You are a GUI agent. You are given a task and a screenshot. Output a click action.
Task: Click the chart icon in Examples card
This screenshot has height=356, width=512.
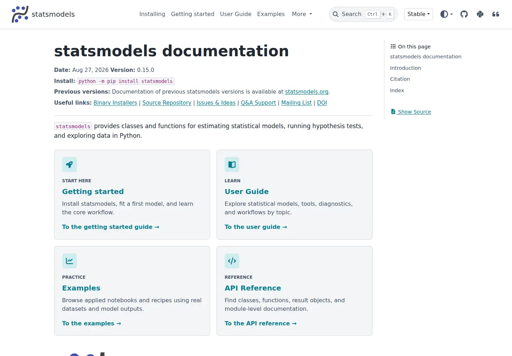pos(69,261)
